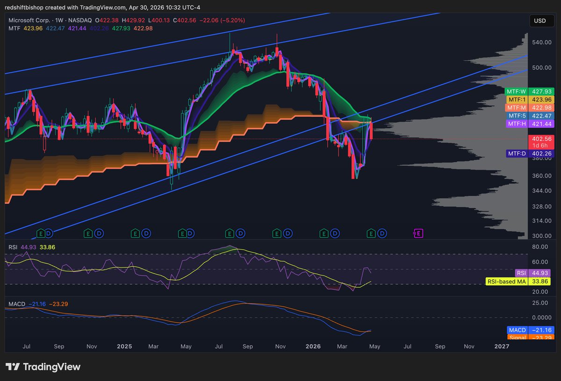Click the dividend D marker just after May 2026
The image size is (561, 381).
[x=382, y=233]
